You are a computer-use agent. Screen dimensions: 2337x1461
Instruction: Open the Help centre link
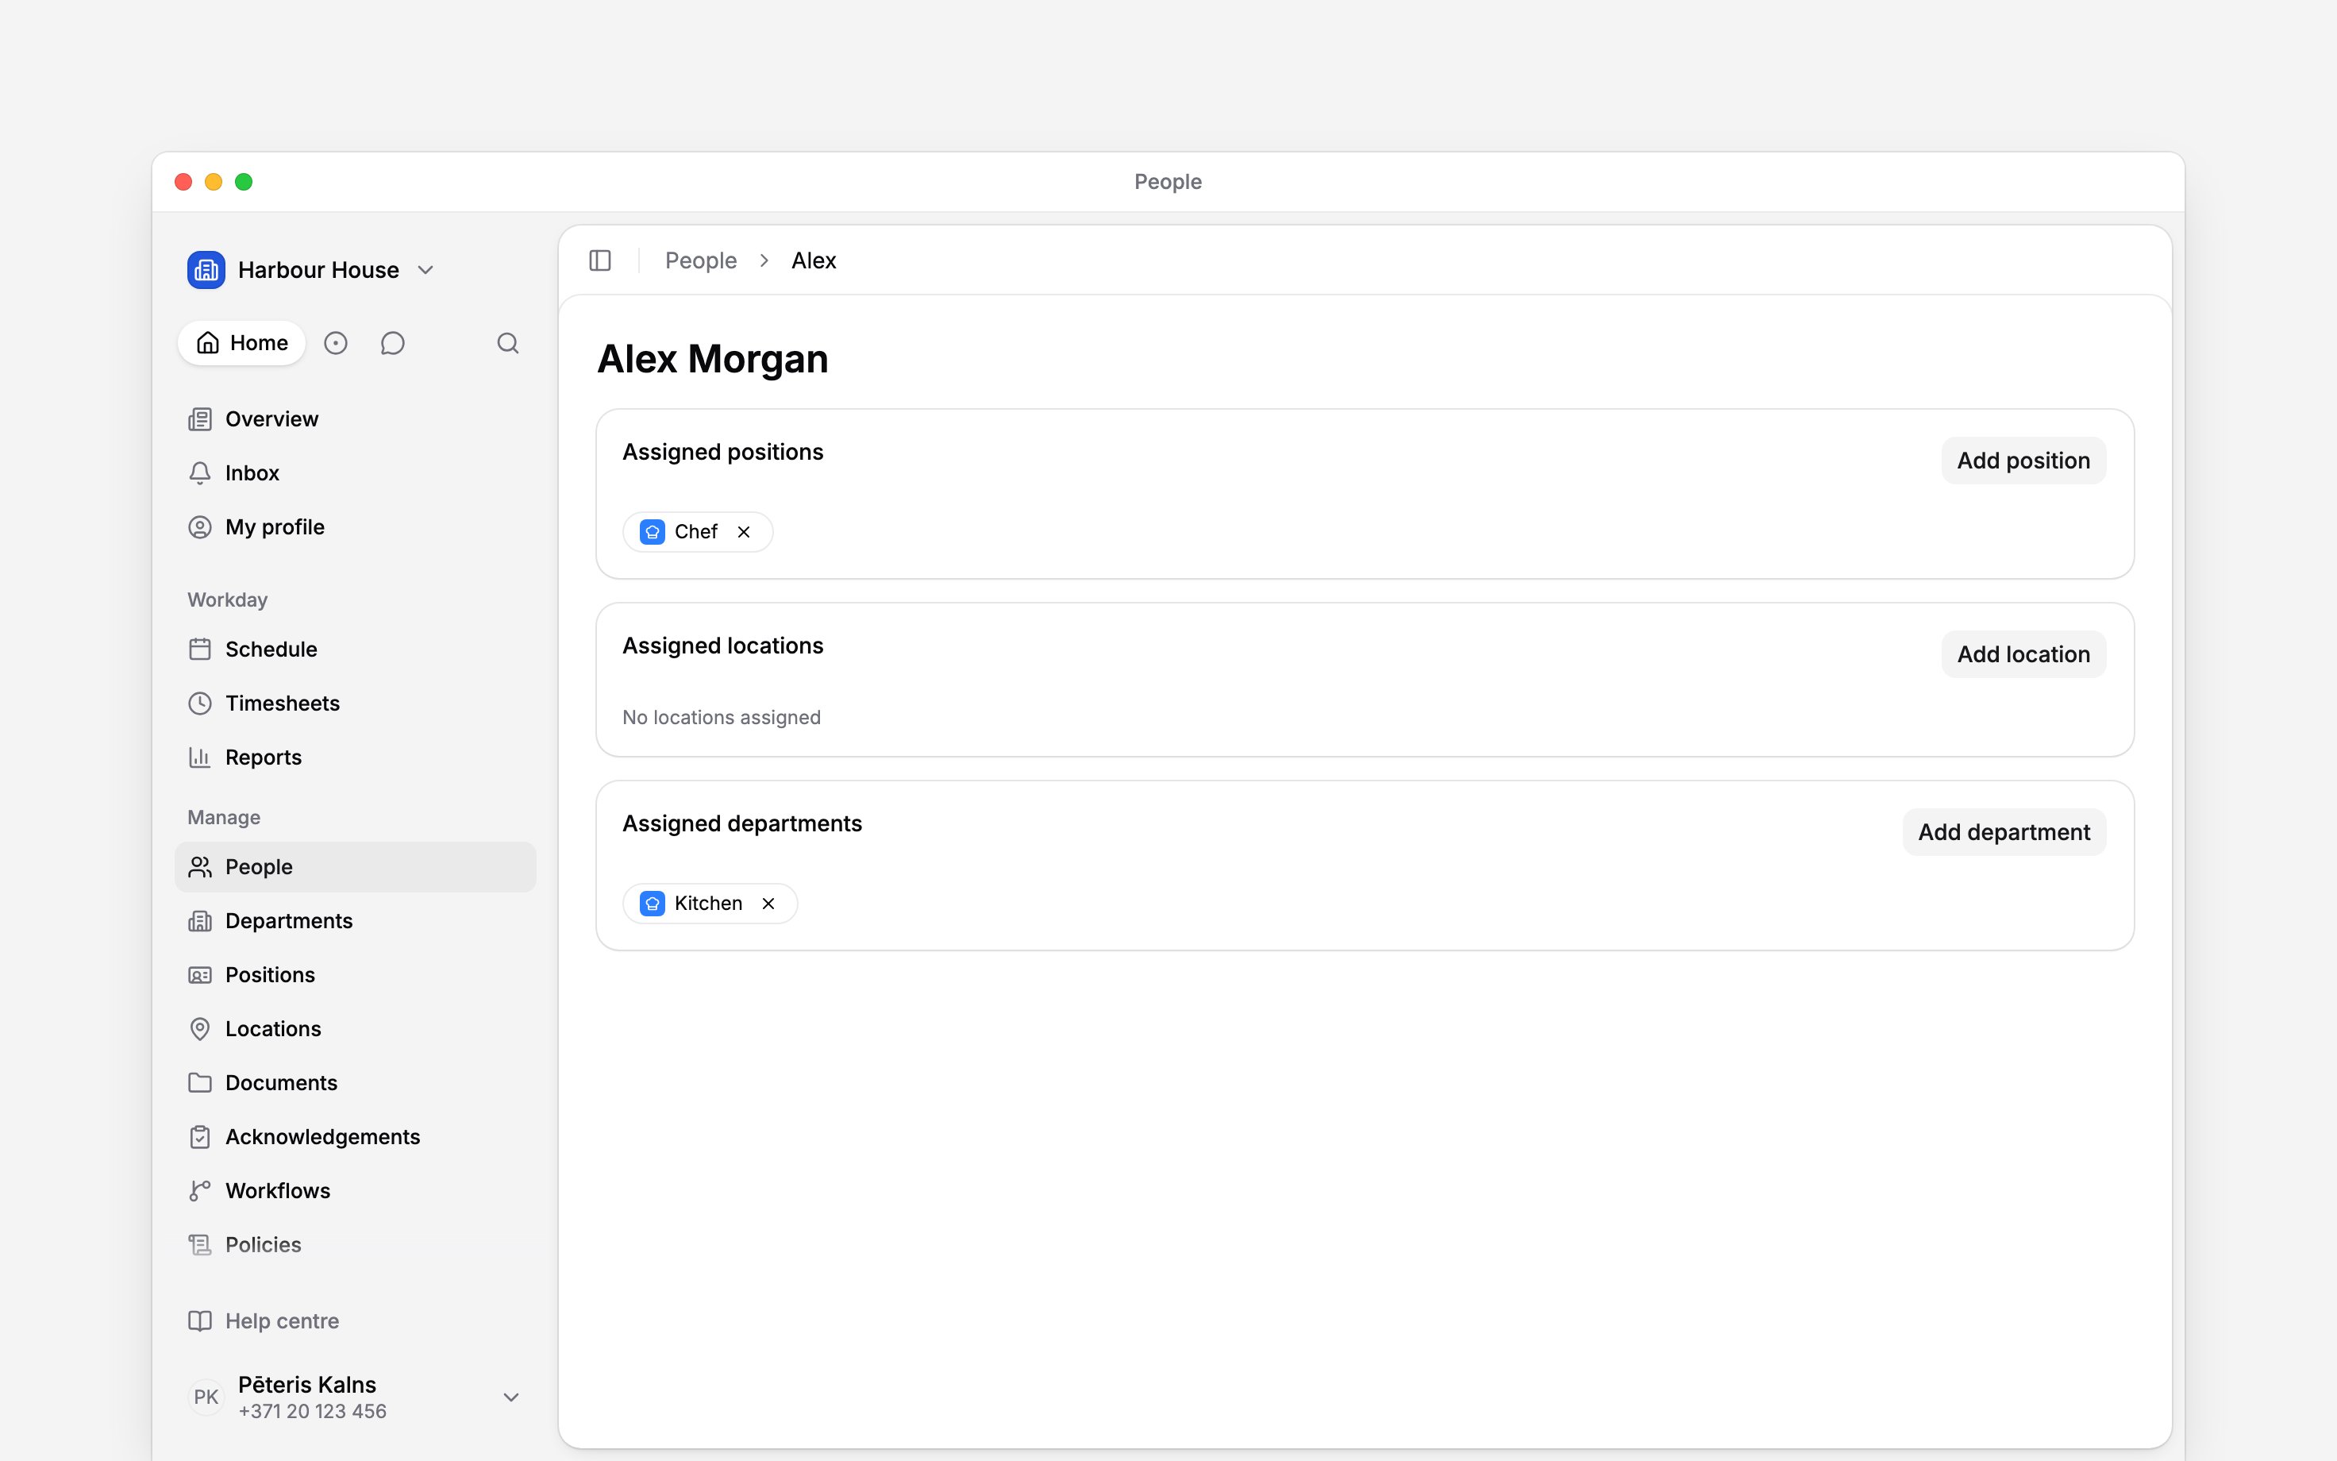pos(356,1321)
